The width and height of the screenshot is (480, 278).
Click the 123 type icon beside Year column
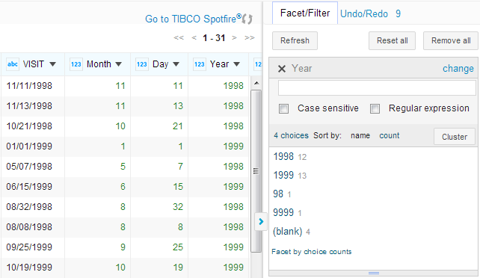tap(200, 64)
